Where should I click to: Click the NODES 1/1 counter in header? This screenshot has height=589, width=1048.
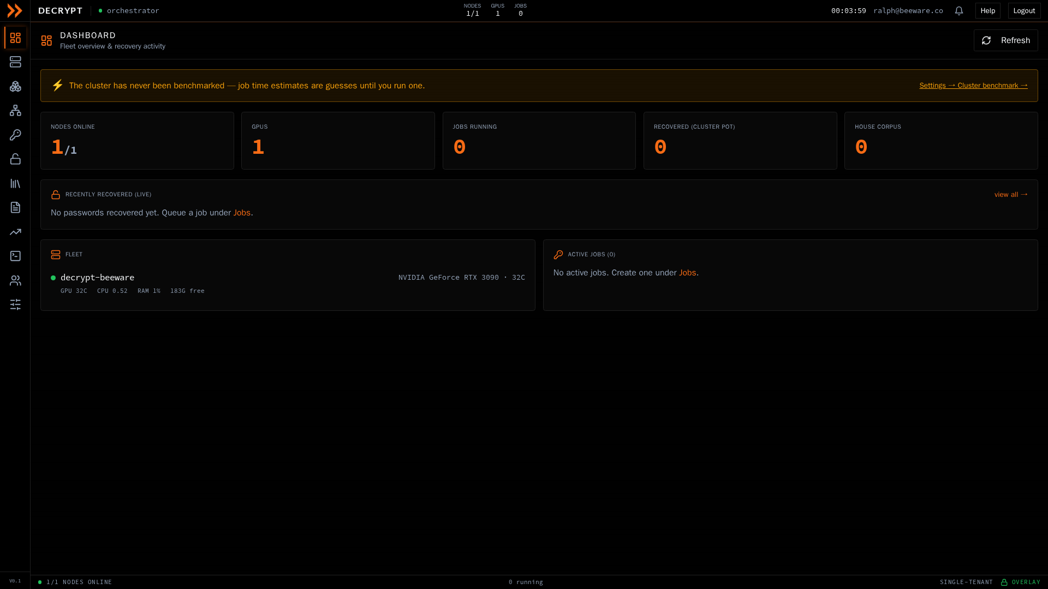[x=472, y=10]
